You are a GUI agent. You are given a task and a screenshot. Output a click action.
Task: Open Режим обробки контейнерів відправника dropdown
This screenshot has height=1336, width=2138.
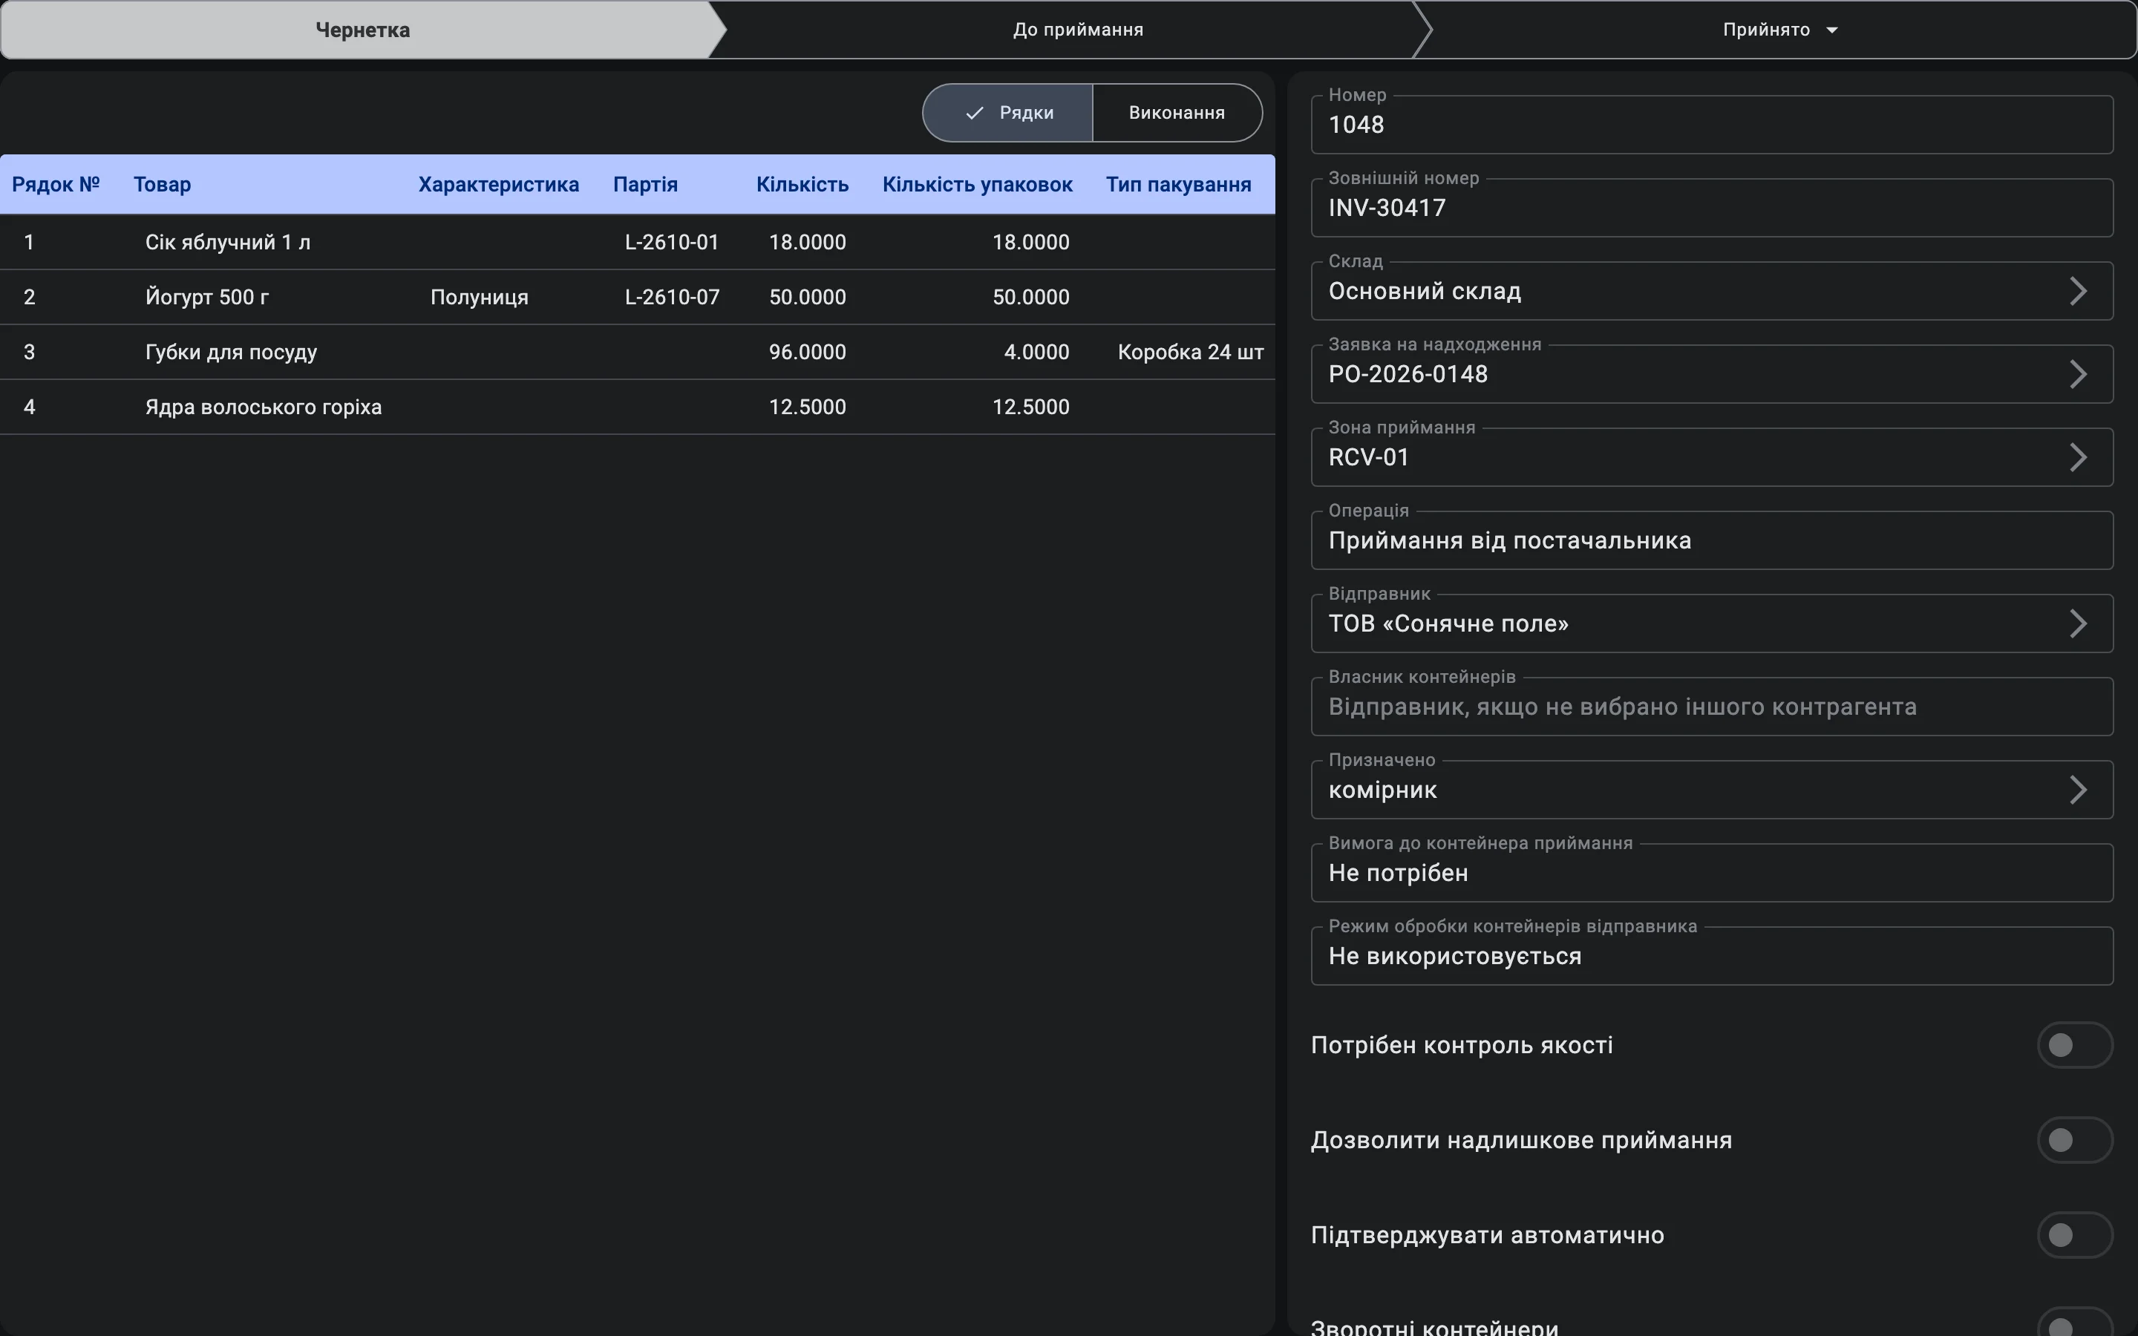(1711, 955)
